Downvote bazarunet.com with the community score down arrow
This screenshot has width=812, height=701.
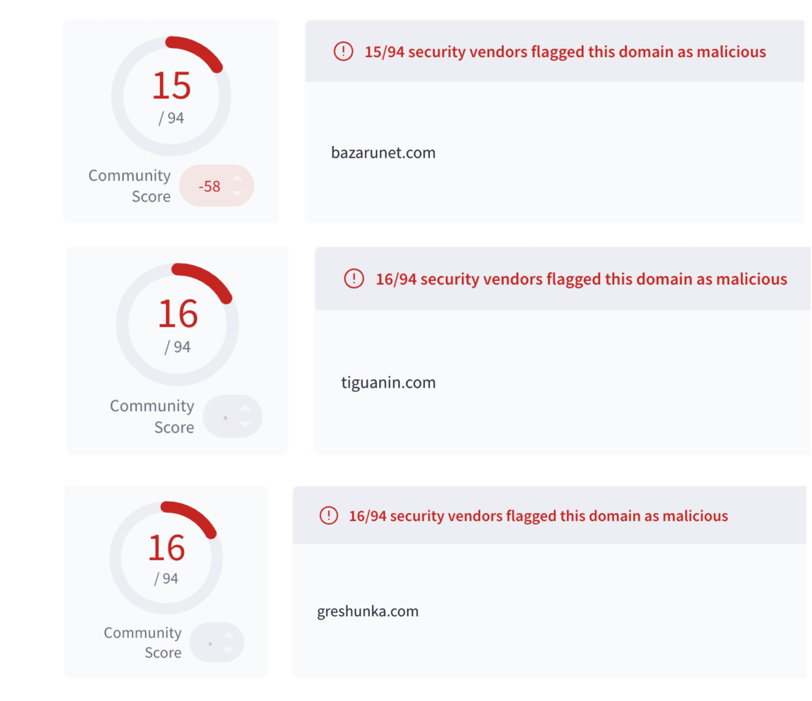pyautogui.click(x=237, y=193)
